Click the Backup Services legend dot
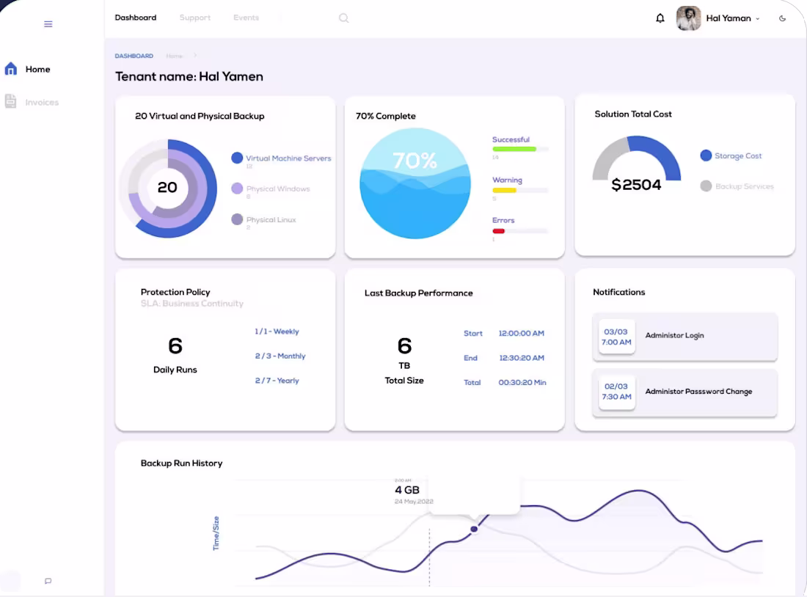The width and height of the screenshot is (807, 597). pyautogui.click(x=706, y=186)
